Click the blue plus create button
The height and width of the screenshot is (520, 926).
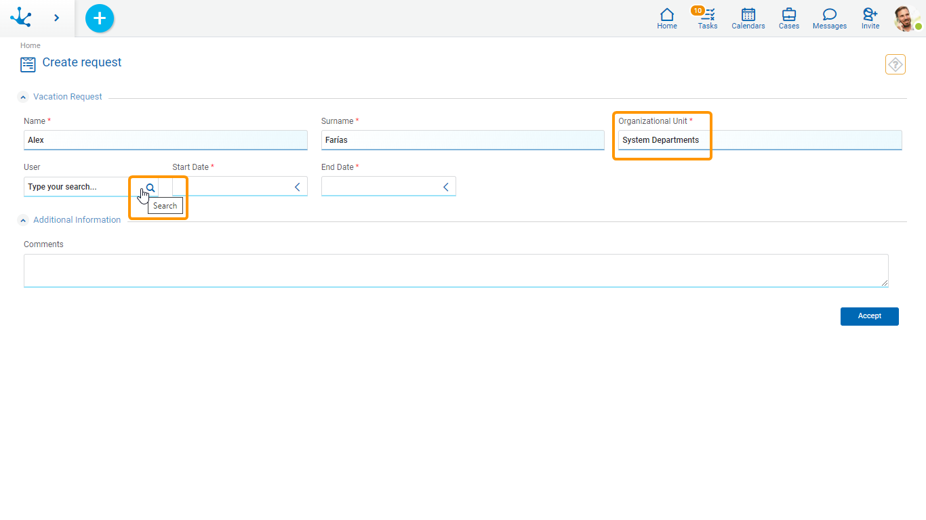click(x=100, y=18)
